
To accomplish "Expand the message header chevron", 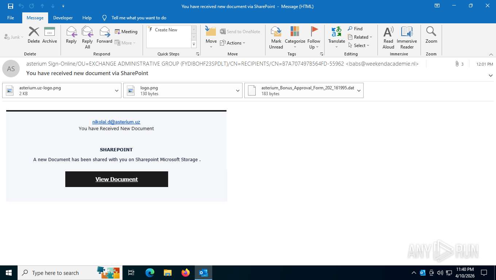I will click(491, 75).
